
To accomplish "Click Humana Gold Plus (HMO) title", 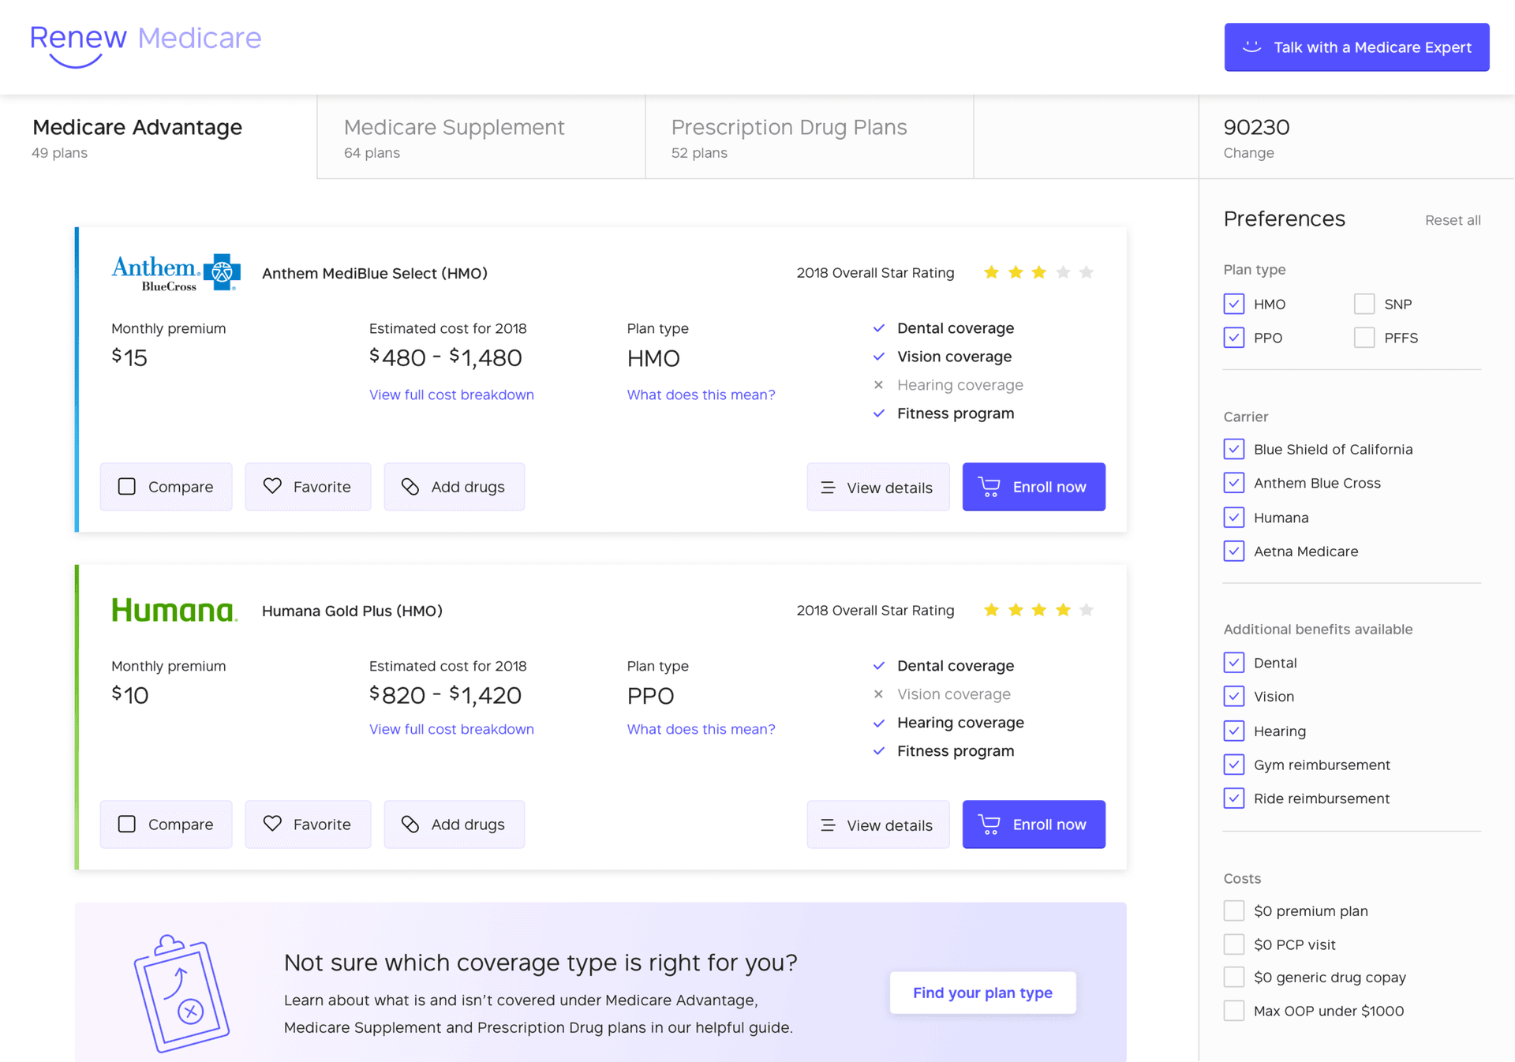I will click(352, 611).
